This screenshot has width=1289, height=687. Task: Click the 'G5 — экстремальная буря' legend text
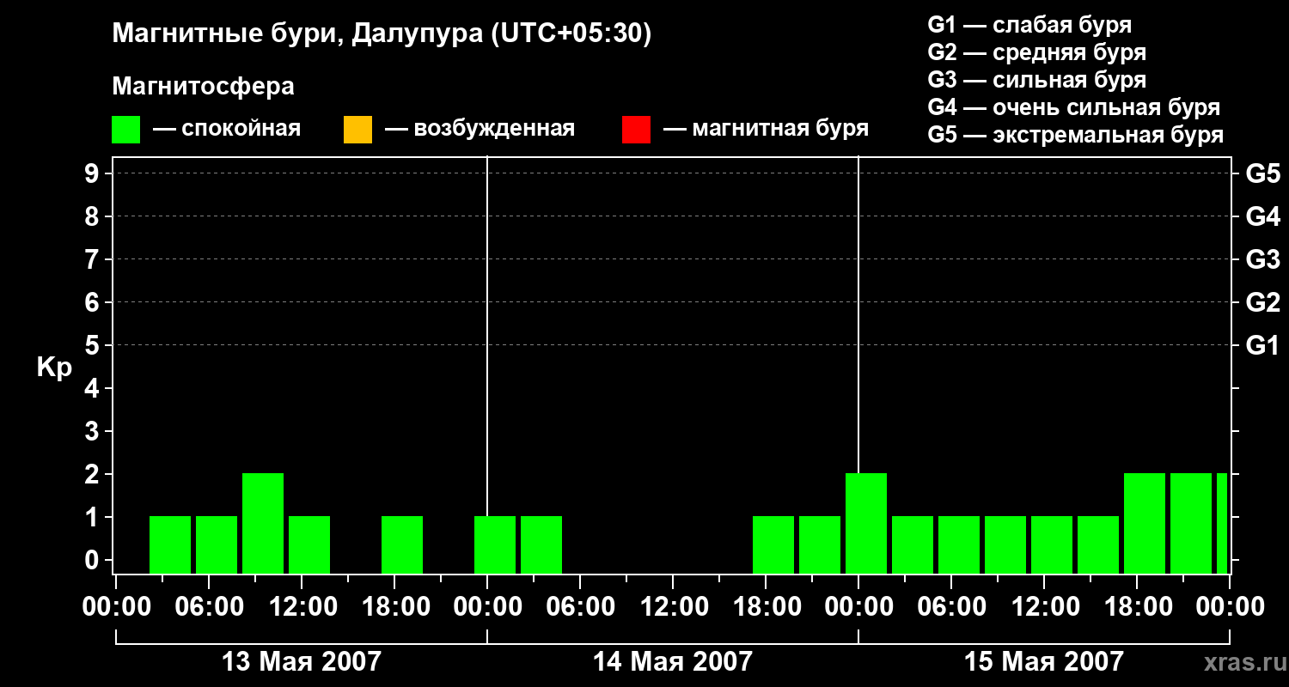pyautogui.click(x=1076, y=135)
